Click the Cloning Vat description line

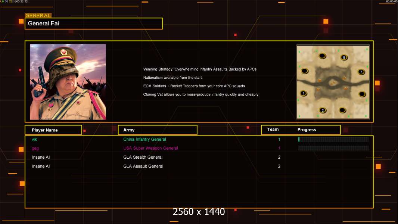(201, 94)
